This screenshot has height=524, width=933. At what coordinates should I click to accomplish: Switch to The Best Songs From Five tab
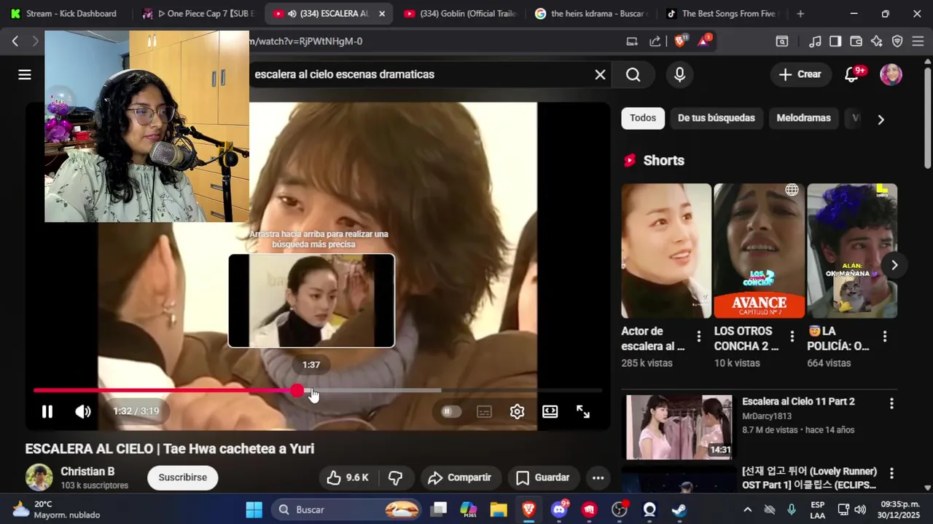[722, 13]
